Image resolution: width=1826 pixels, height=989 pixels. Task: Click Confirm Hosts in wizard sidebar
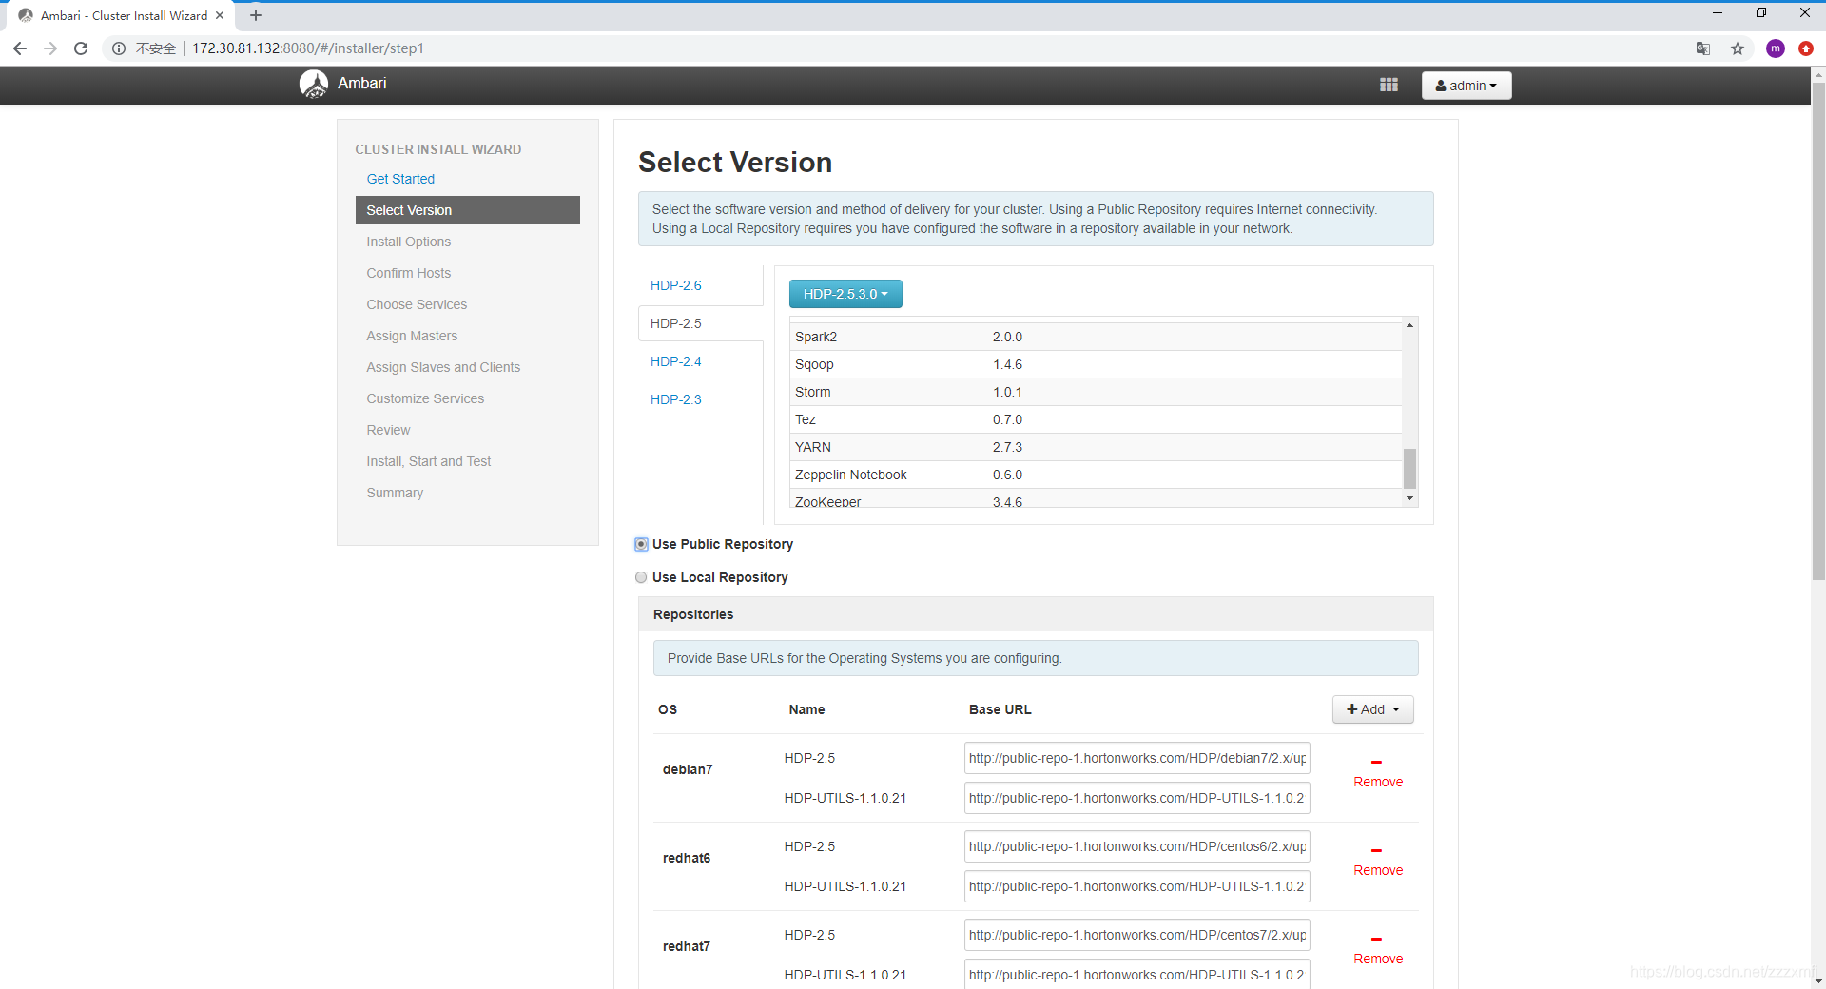point(409,273)
